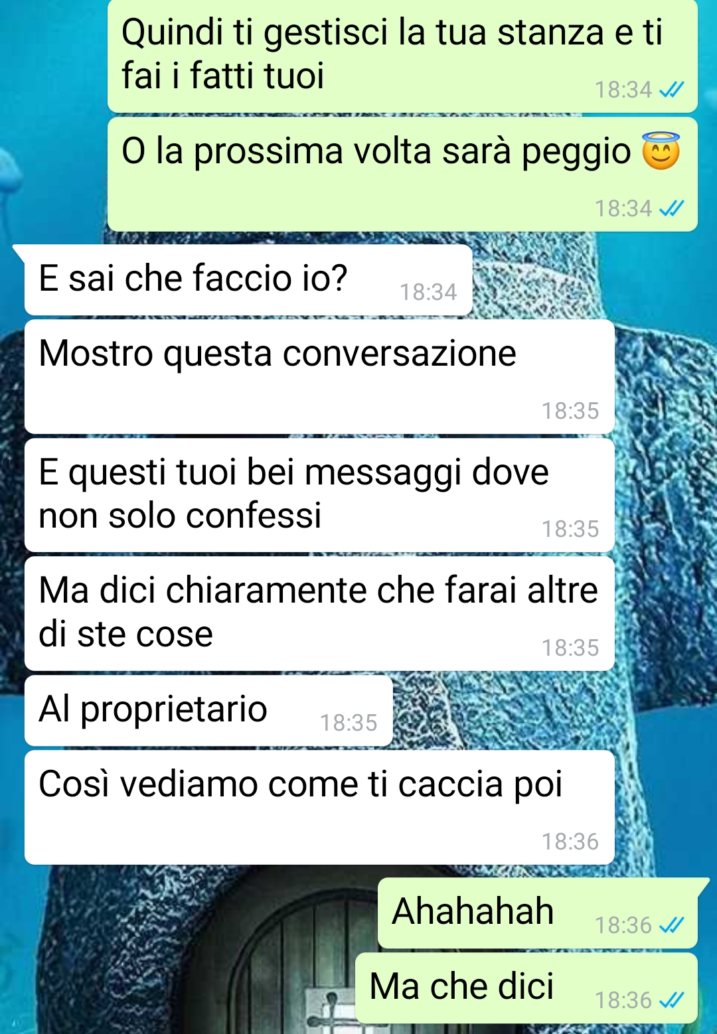Screen dimensions: 717x1034
Task: Tap the angel smiley emoji
Action: click(x=661, y=151)
